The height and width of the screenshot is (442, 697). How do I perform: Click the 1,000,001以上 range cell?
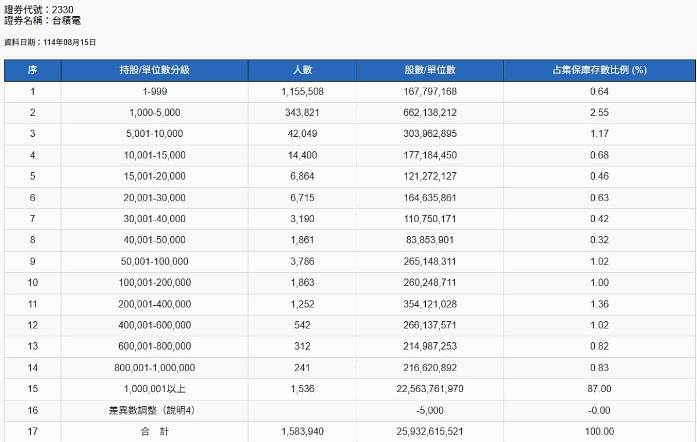155,389
